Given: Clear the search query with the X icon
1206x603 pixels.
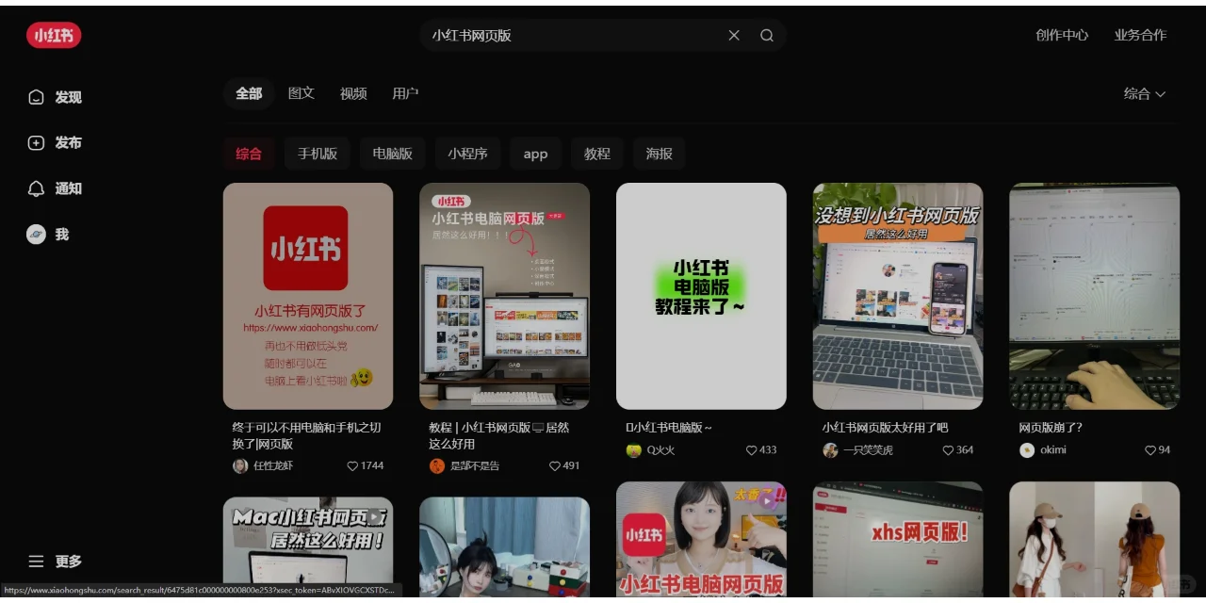Looking at the screenshot, I should coord(734,35).
